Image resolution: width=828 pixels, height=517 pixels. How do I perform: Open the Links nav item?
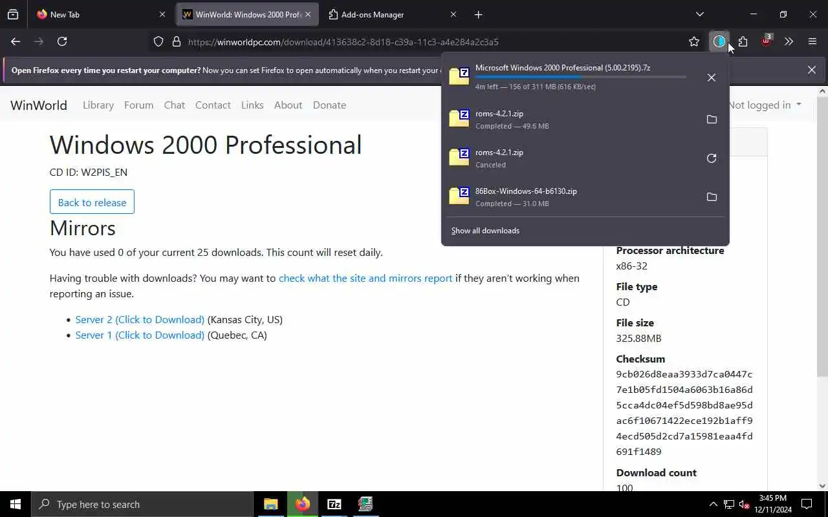[x=252, y=105]
